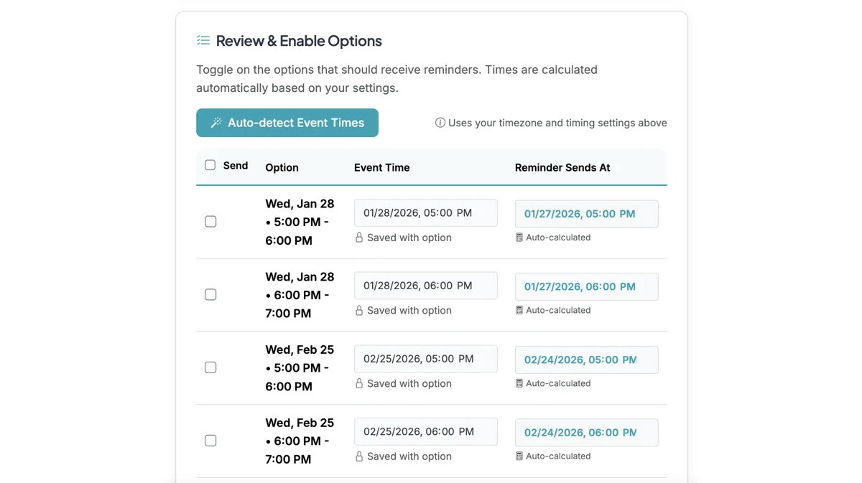Click the calculator icon in the Jan 28 6PM row
The height and width of the screenshot is (483, 862).
coord(519,310)
